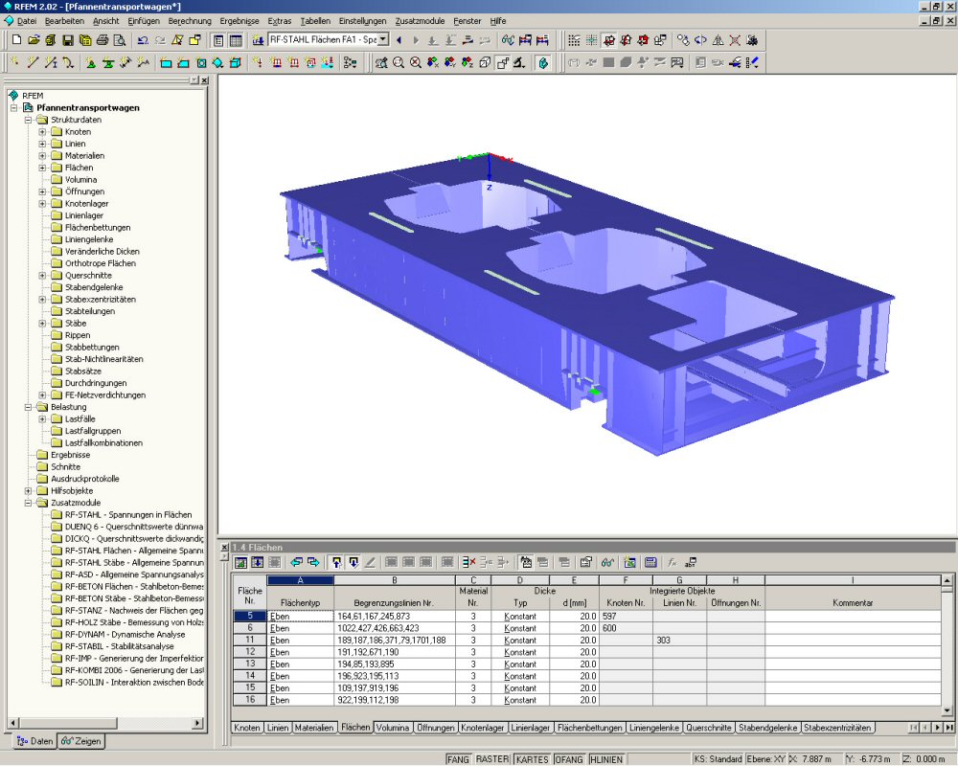Click the New file icon
This screenshot has width=958, height=766.
16,40
